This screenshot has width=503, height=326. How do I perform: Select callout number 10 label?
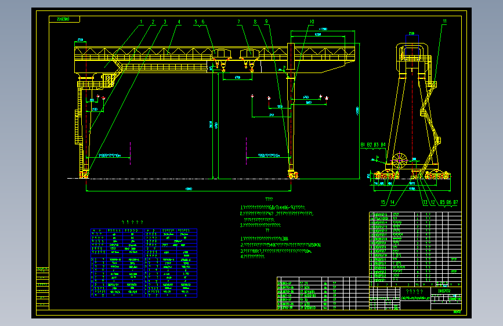tap(312, 22)
